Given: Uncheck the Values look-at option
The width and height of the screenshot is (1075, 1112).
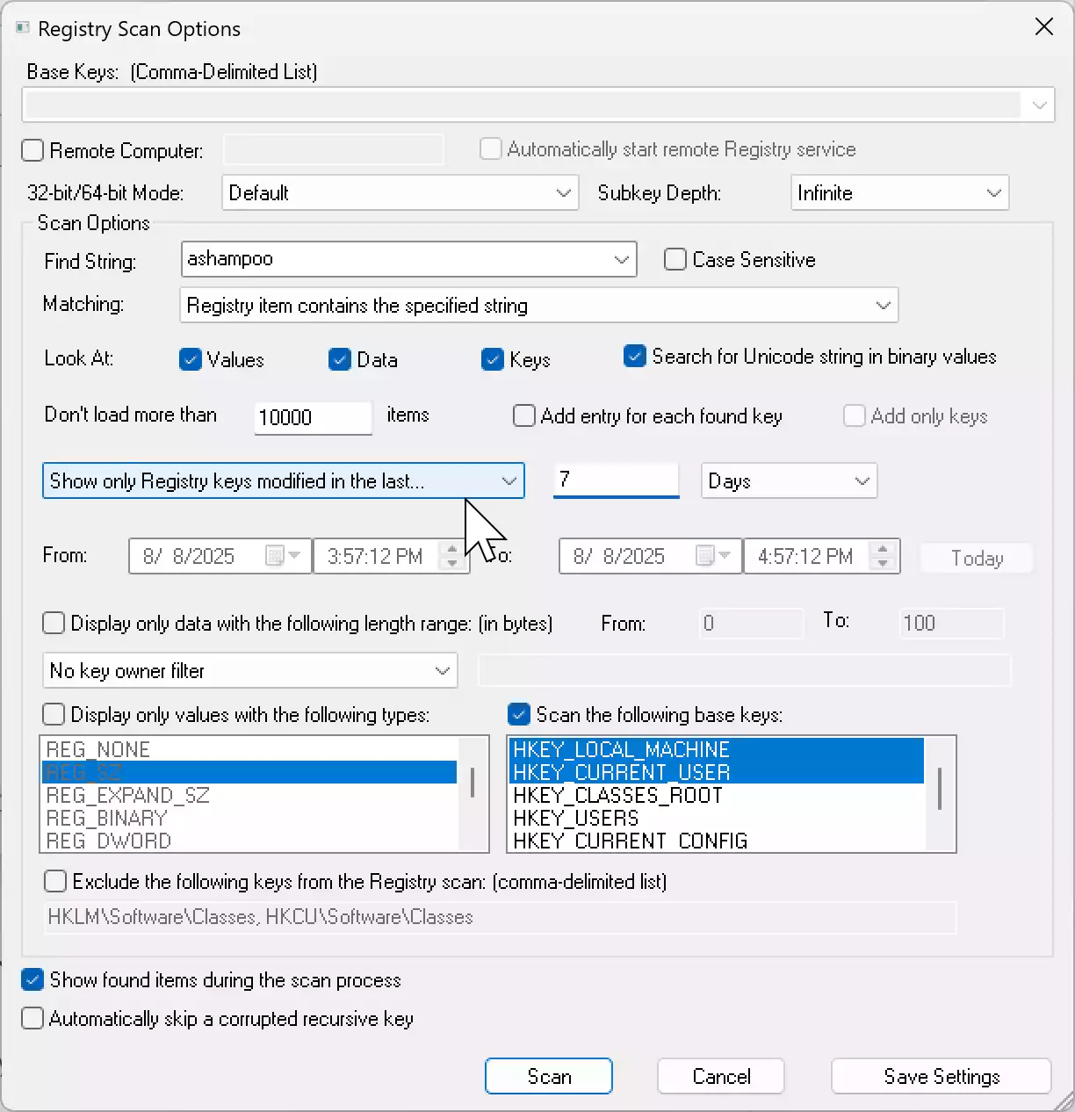Looking at the screenshot, I should point(191,359).
